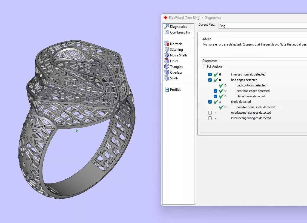Click the 'inverted normals detected' label

tap(248, 74)
